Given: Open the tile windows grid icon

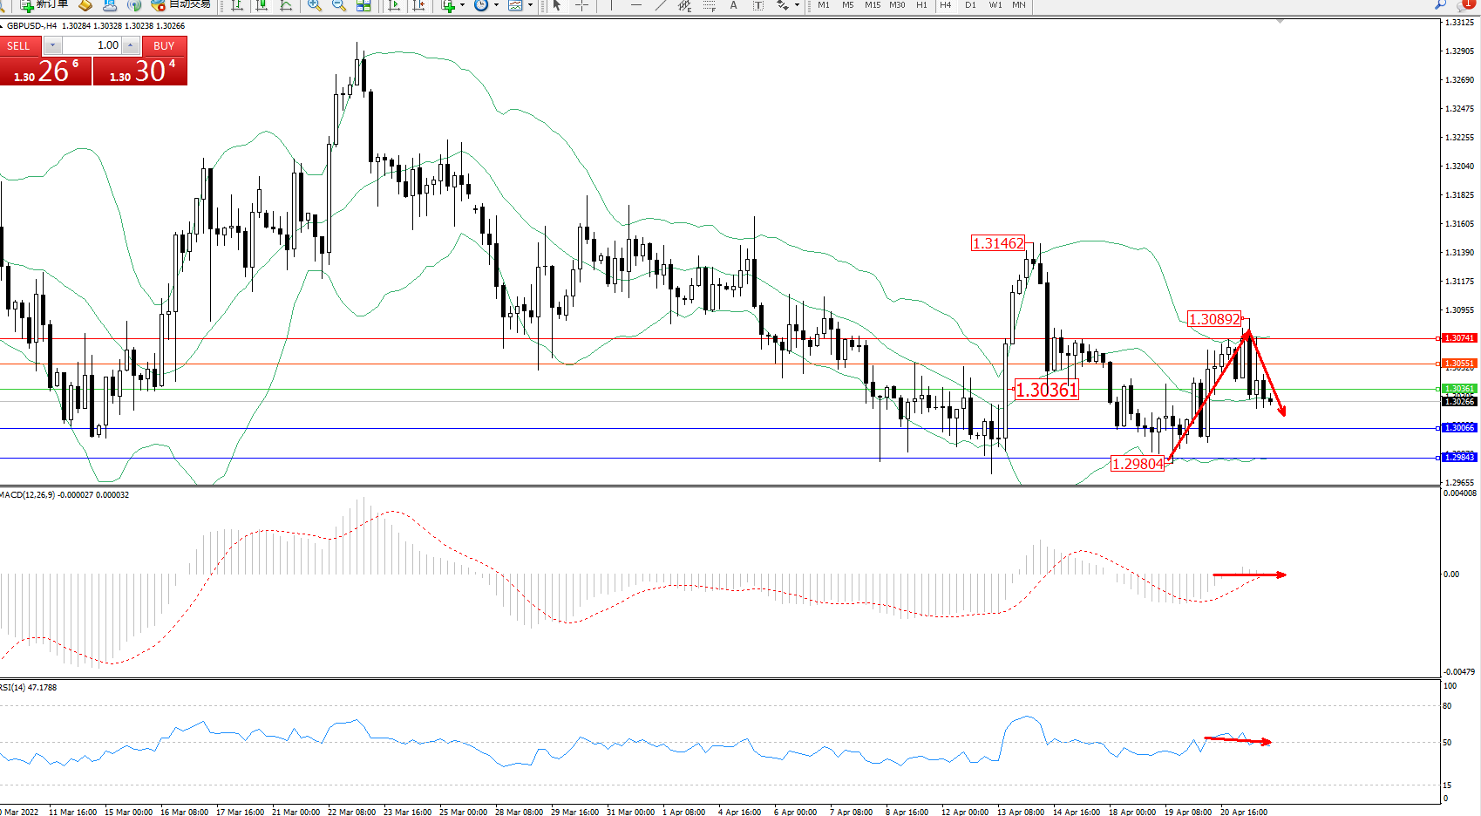Looking at the screenshot, I should tap(363, 5).
